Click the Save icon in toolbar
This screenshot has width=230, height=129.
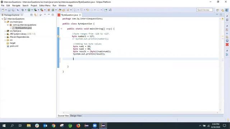[x=9, y=10]
